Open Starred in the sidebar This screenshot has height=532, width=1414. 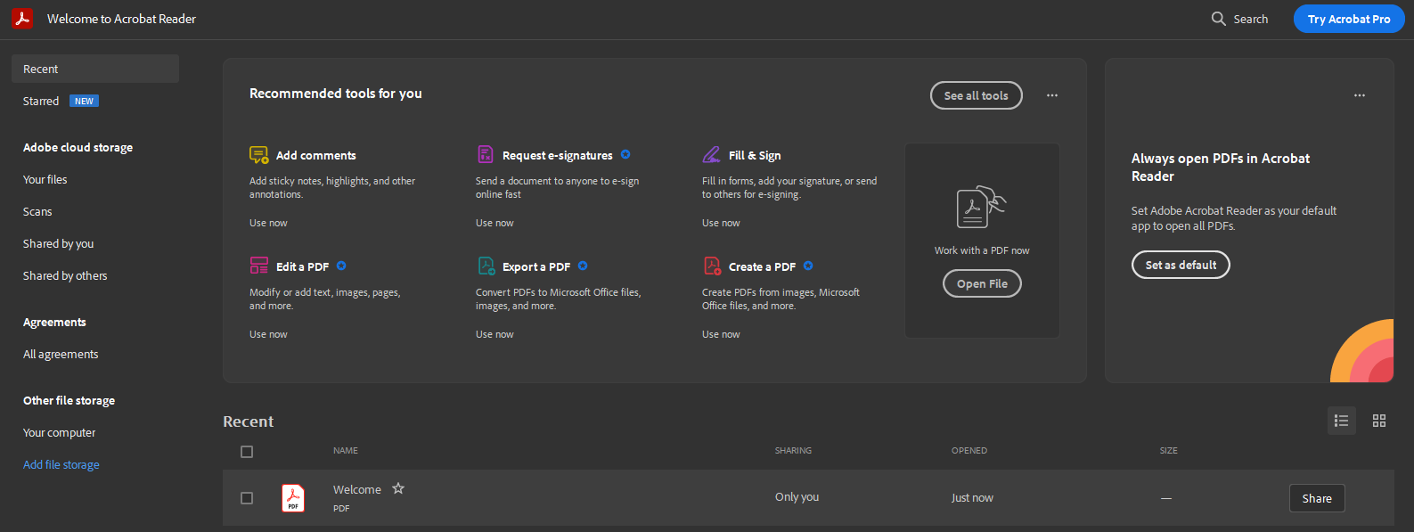(x=41, y=101)
